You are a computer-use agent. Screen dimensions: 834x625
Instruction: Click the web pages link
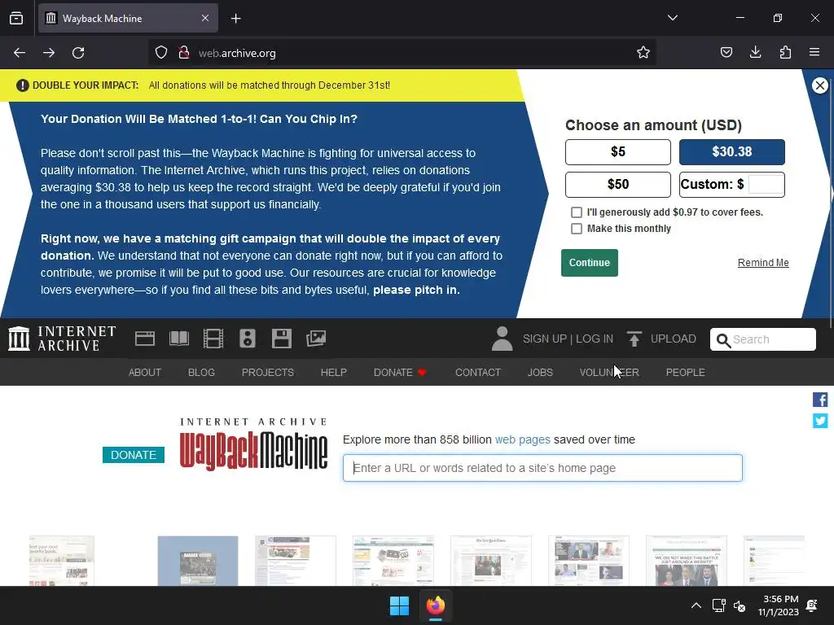[522, 439]
